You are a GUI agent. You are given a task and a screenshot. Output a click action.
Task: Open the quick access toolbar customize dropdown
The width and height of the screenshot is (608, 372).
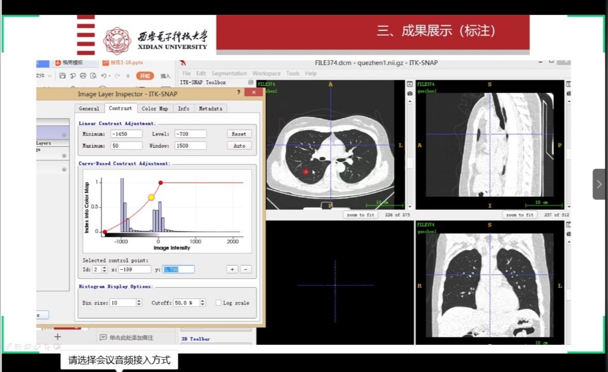point(128,76)
